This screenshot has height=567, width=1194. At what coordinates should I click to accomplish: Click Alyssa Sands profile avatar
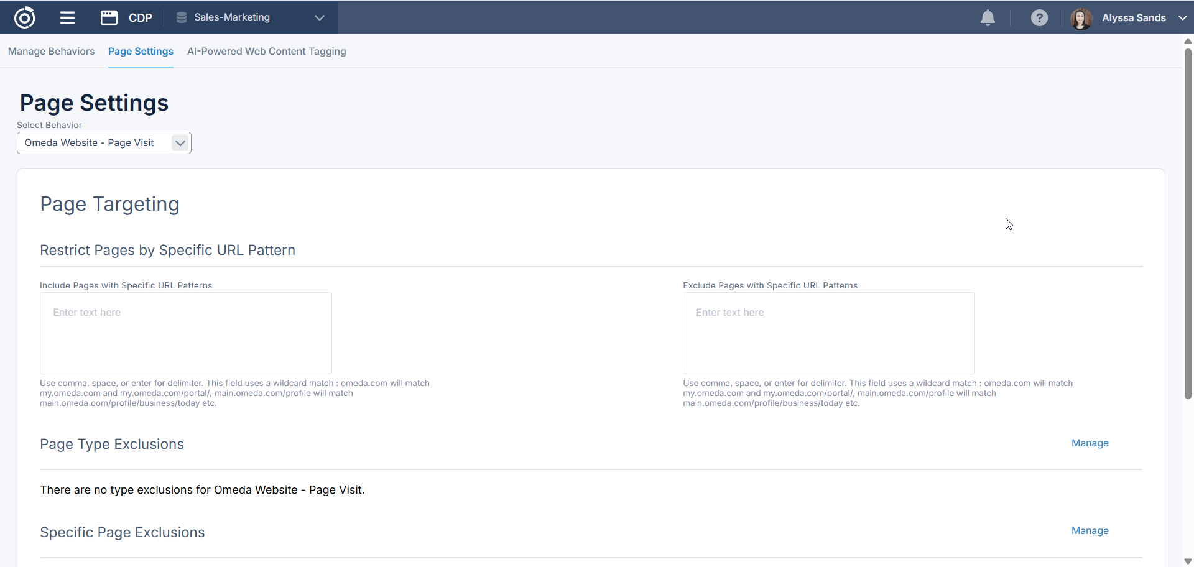click(1081, 18)
